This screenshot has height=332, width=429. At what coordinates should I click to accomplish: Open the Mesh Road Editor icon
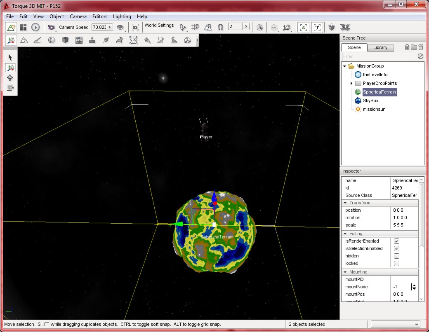119,40
